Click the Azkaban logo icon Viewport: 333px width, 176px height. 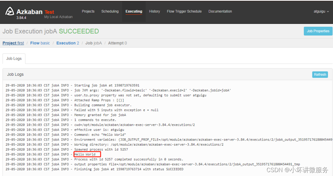(x=10, y=11)
